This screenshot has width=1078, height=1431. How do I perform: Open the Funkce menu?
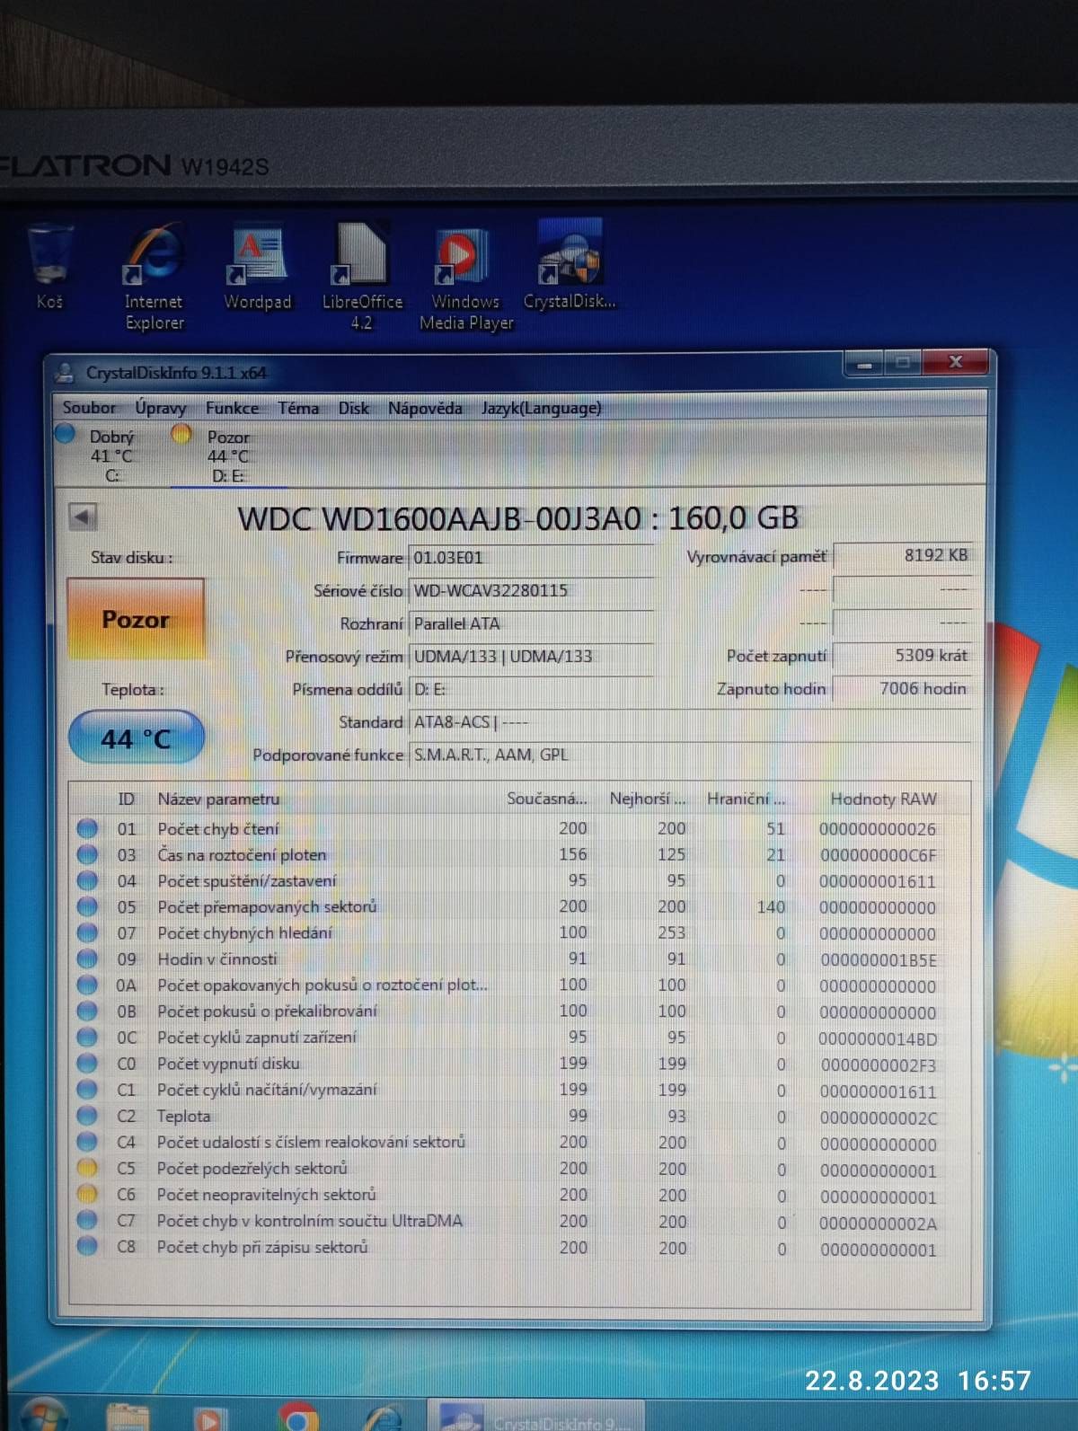click(232, 408)
